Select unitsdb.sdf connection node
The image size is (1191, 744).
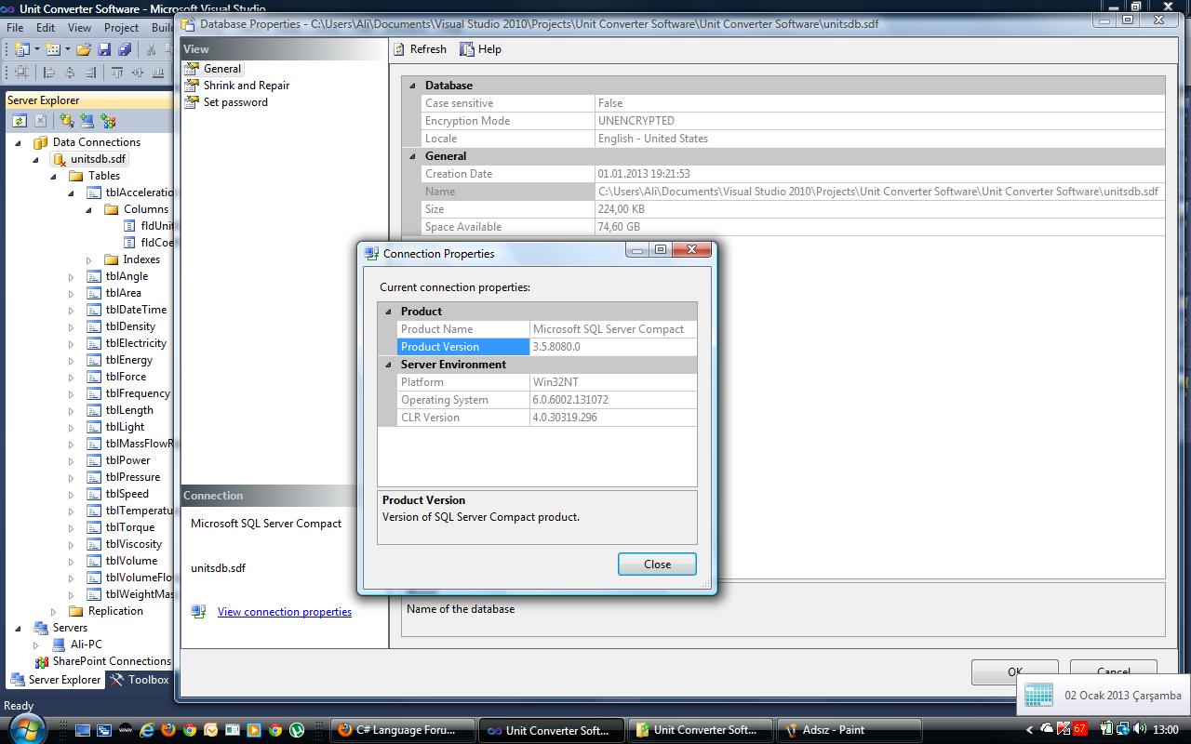click(x=98, y=159)
